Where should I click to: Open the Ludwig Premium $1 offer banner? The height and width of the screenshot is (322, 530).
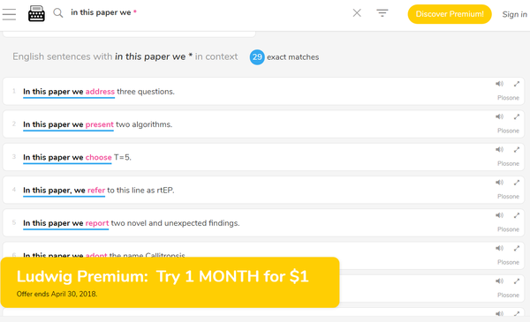(170, 282)
